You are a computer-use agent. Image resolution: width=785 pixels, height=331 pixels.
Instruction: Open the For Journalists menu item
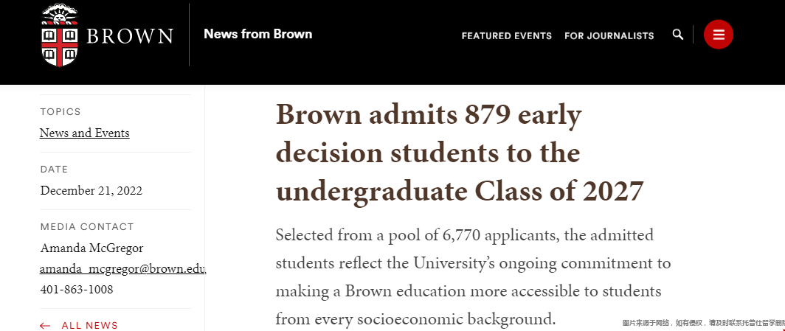[609, 36]
